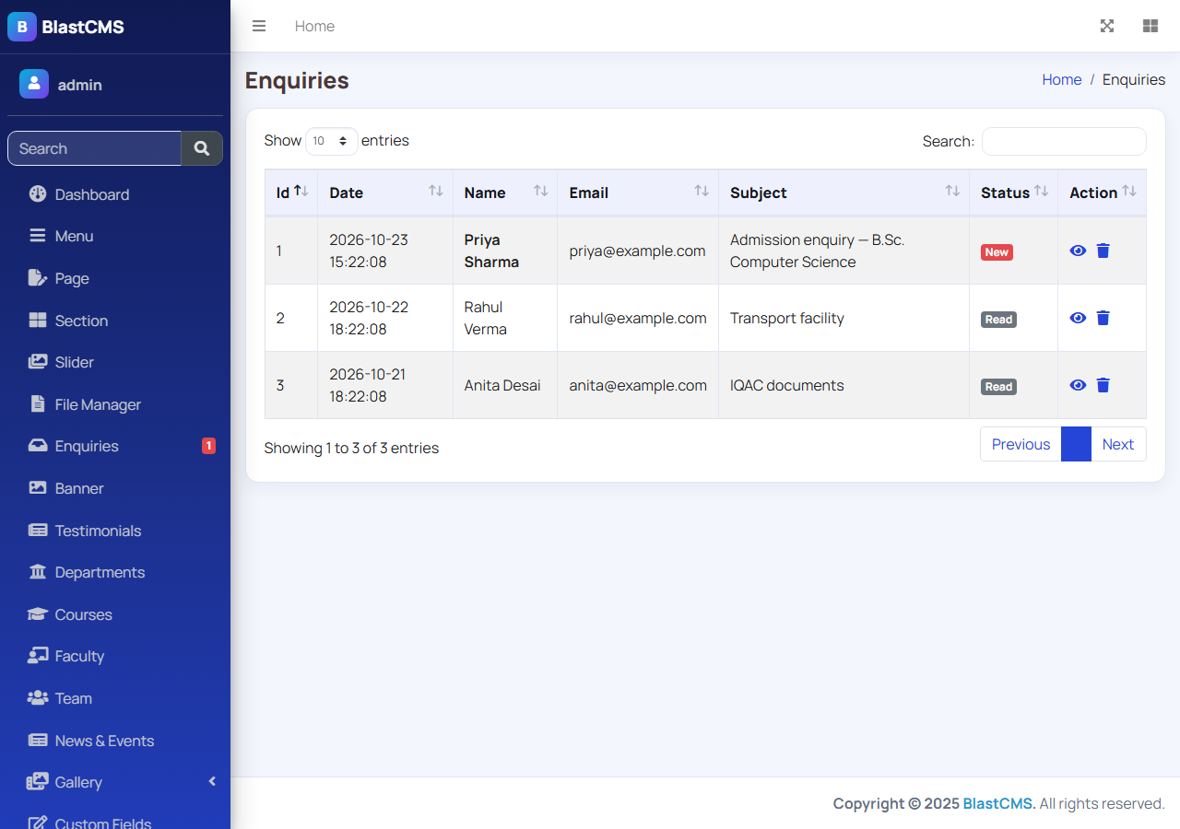This screenshot has width=1180, height=829.
Task: Toggle the sidebar hamburger menu icon
Action: 259,26
